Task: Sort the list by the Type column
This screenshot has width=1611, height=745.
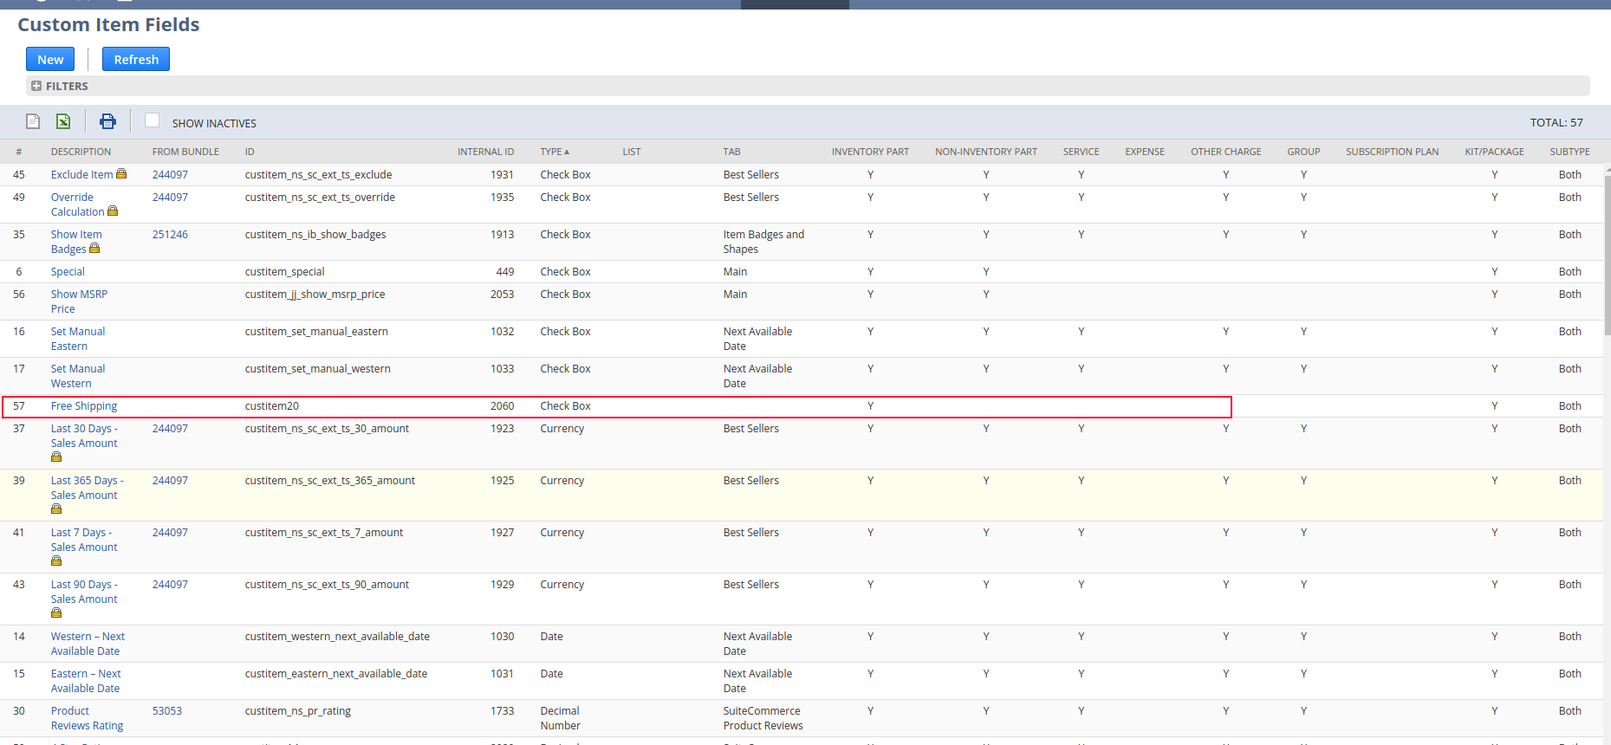Action: tap(554, 152)
